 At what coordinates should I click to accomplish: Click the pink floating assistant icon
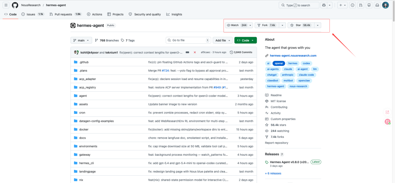tap(387, 122)
